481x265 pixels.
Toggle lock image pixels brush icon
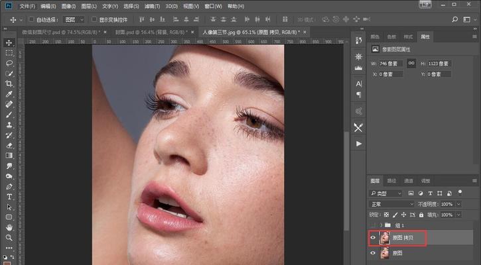395,215
